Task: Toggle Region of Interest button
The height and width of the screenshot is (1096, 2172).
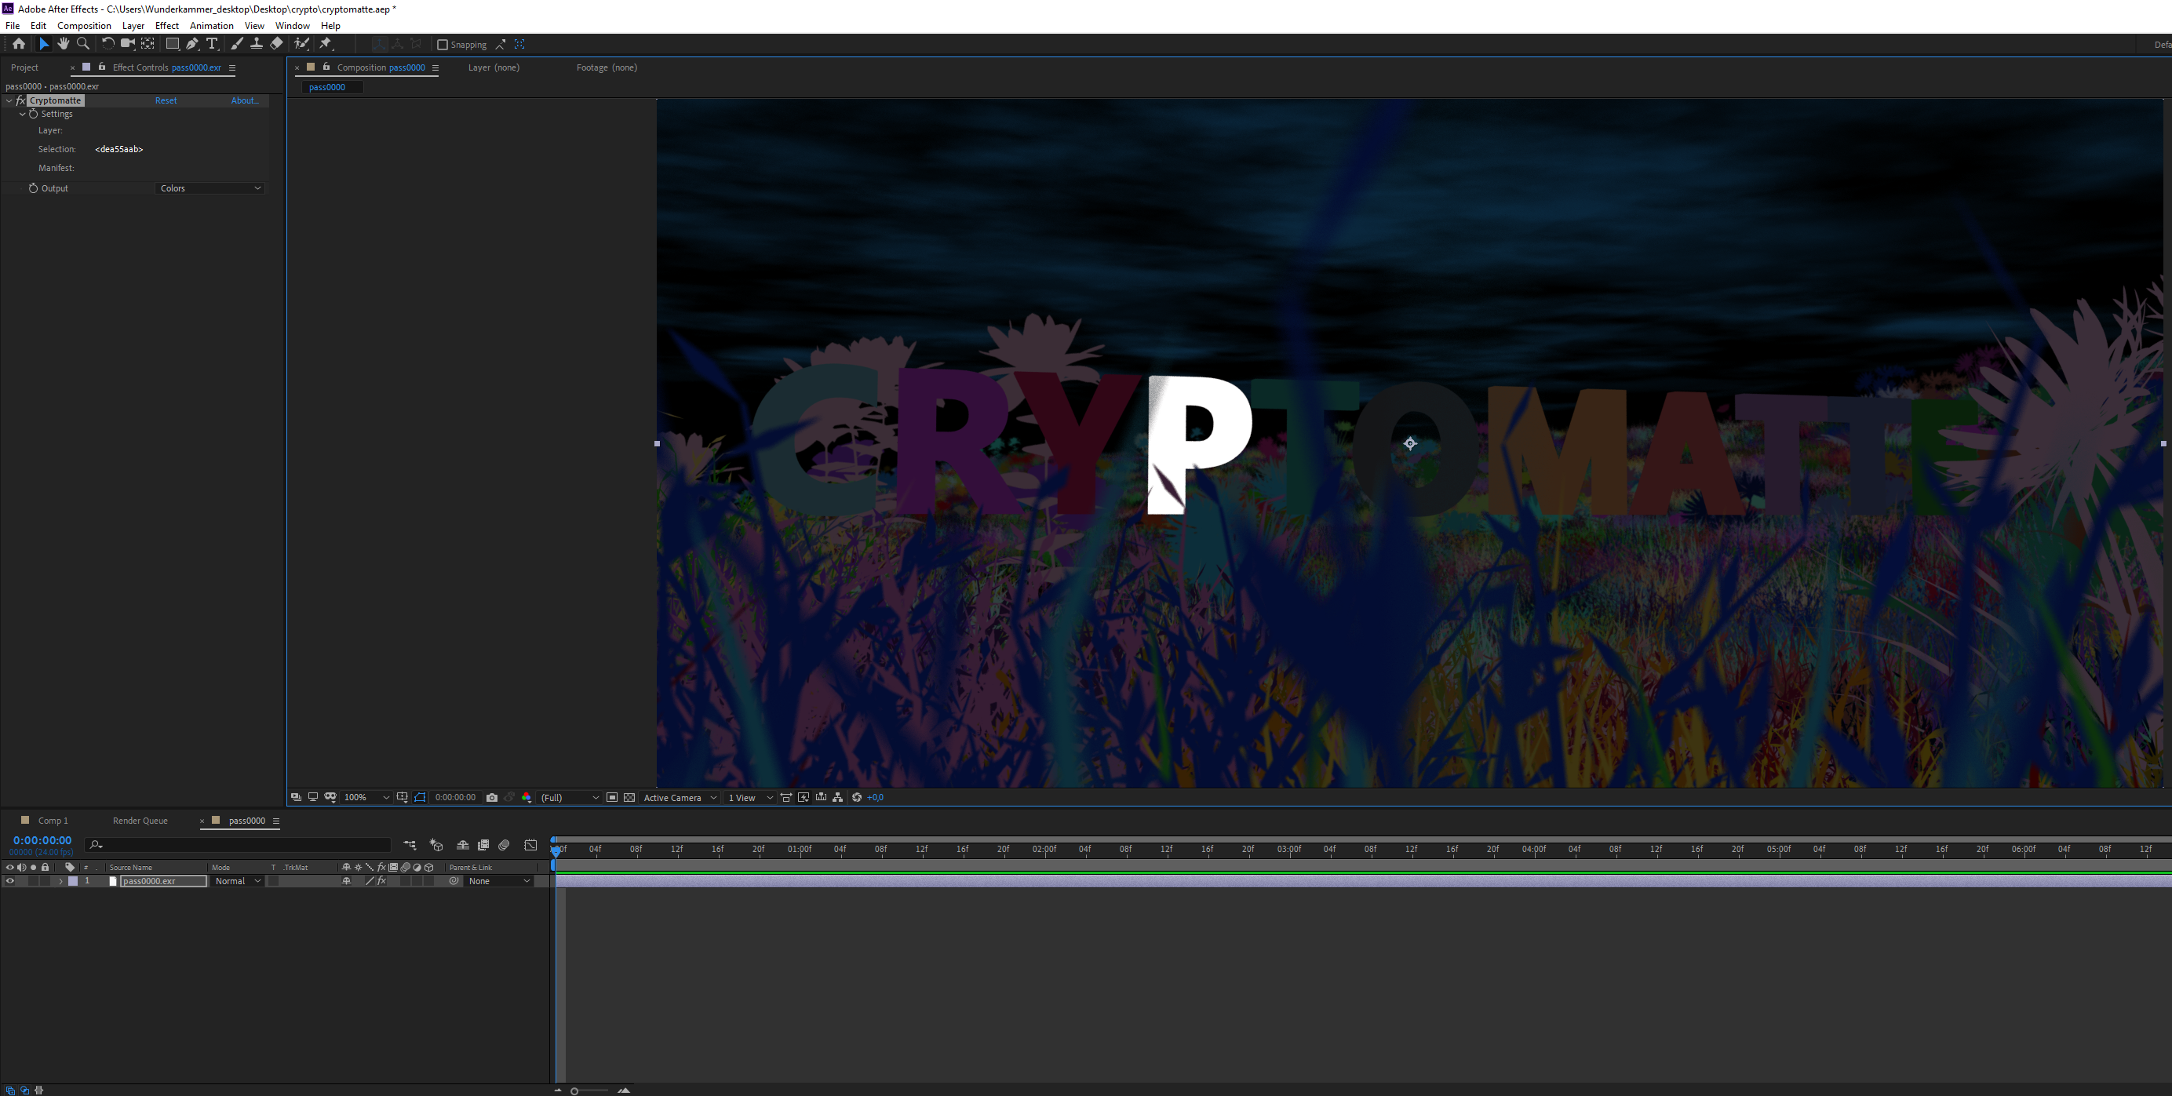Action: pyautogui.click(x=612, y=798)
